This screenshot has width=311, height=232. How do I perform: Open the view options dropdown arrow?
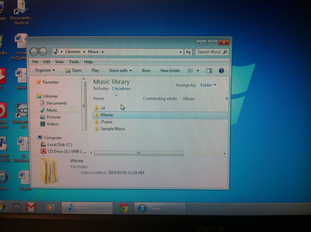[x=198, y=71]
